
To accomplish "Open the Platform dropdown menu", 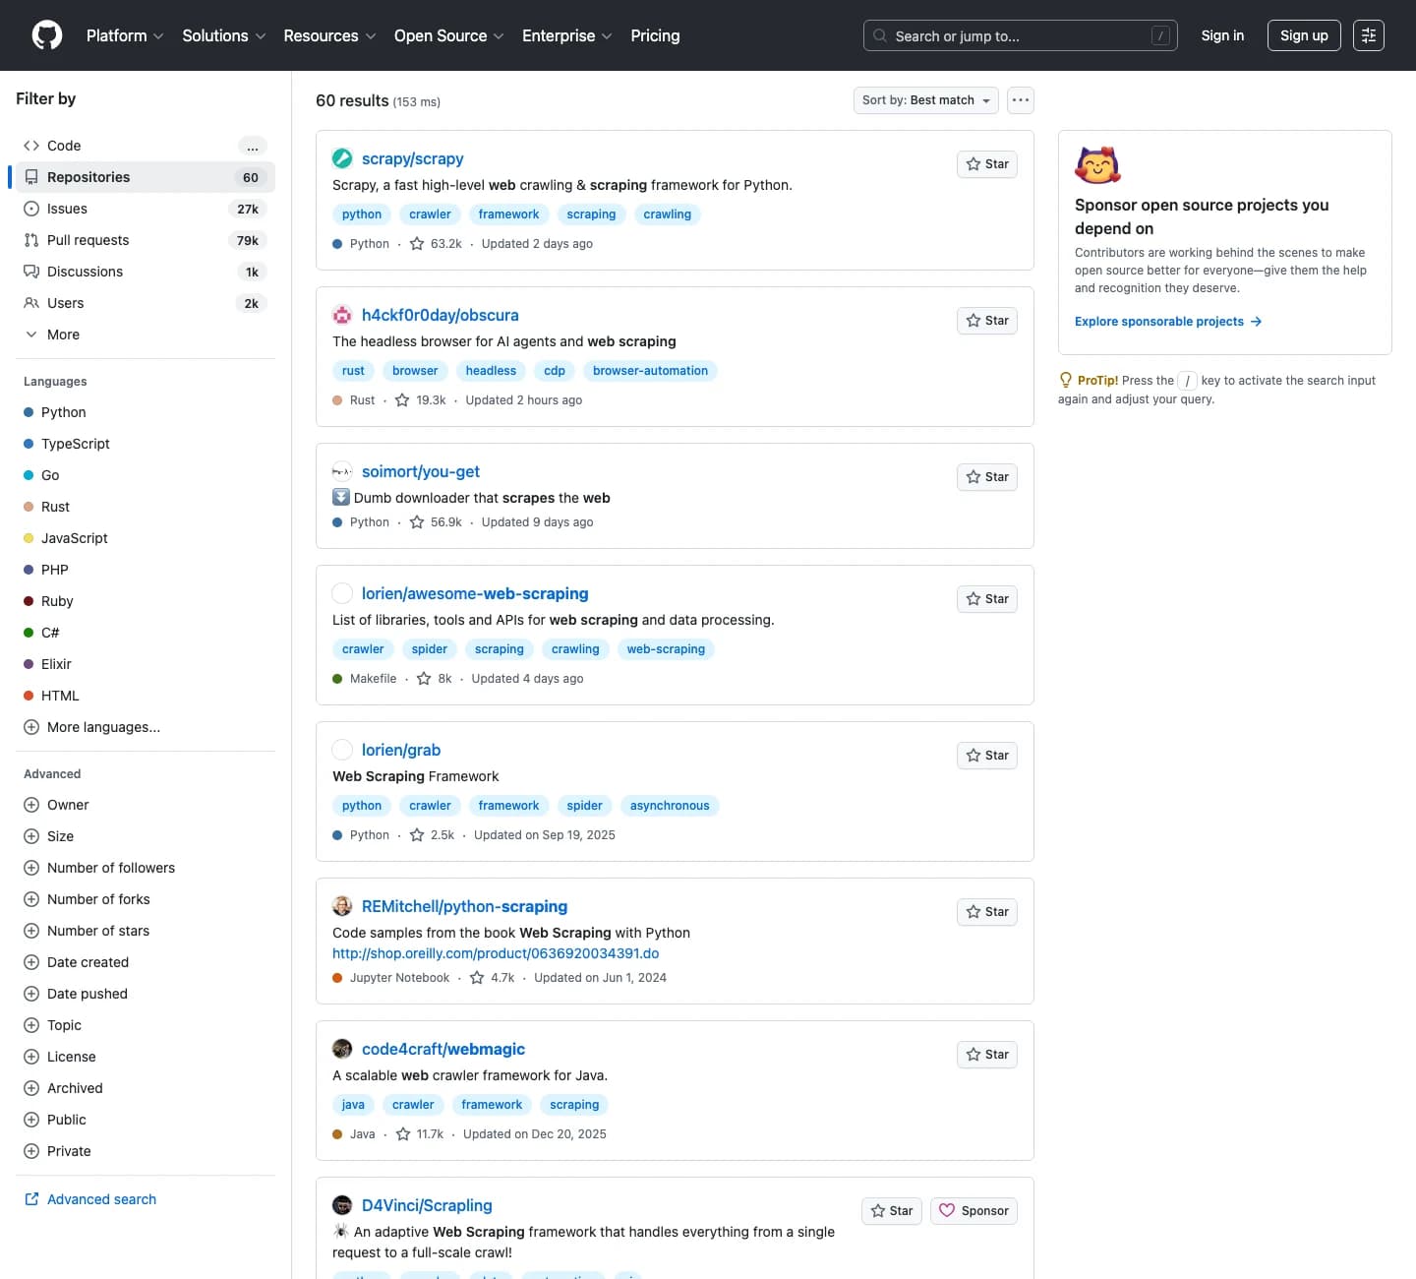I will pos(125,35).
